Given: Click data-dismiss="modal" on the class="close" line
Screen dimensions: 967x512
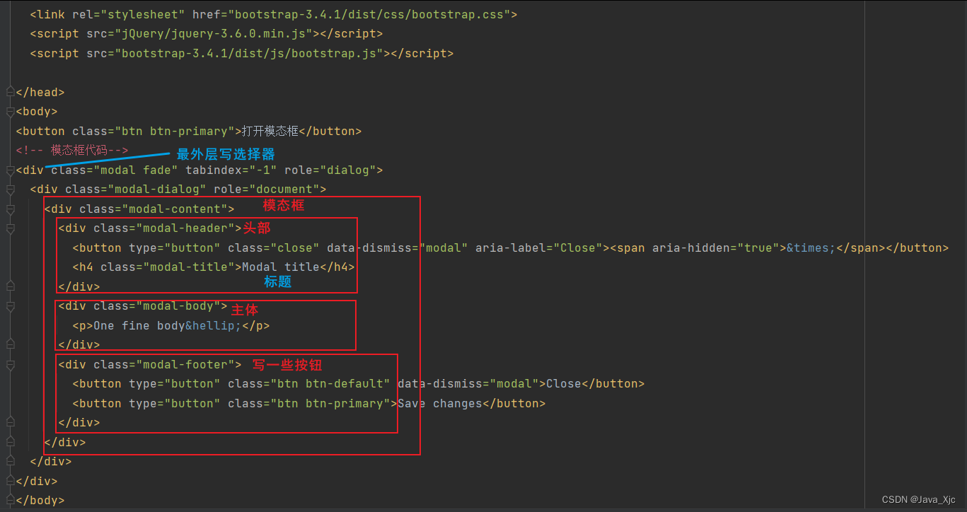Looking at the screenshot, I should tap(398, 248).
